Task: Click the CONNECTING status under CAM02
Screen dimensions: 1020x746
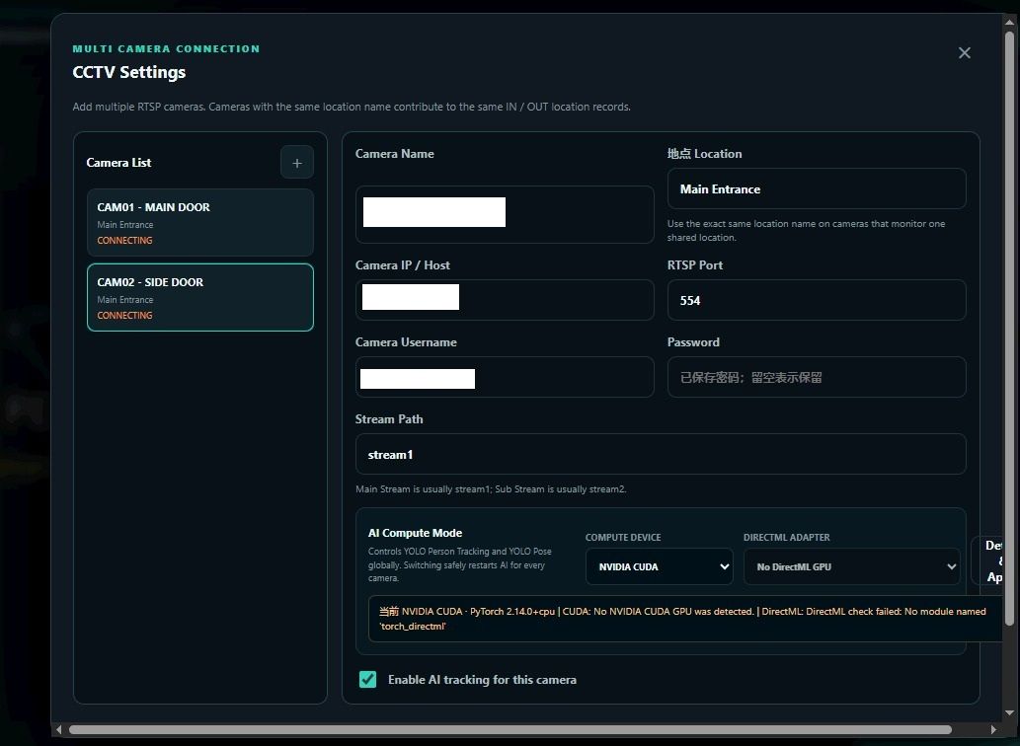Action: click(x=124, y=315)
